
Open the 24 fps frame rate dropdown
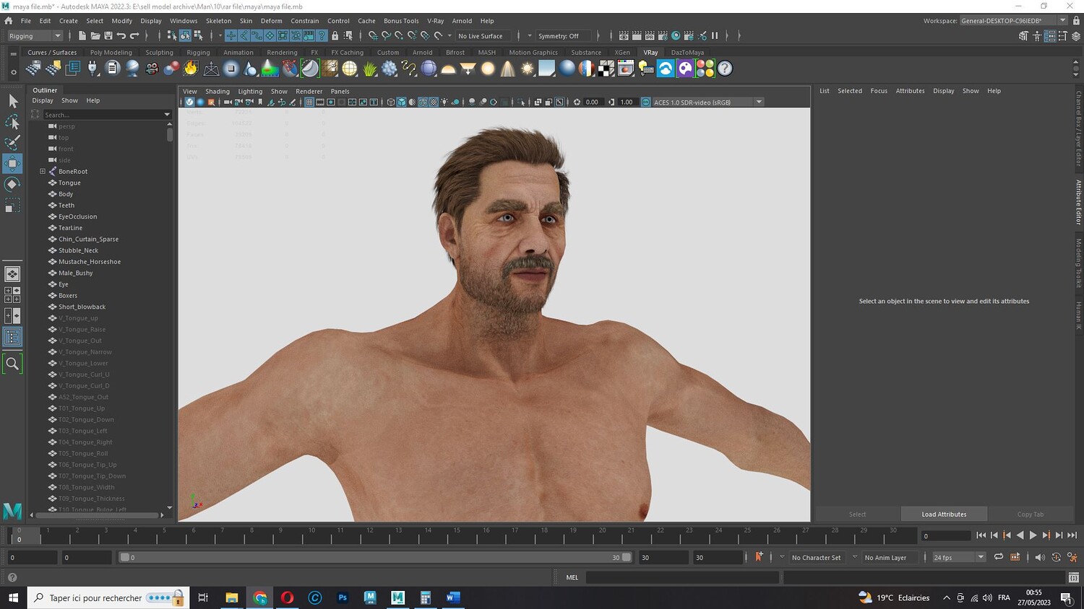(x=980, y=557)
